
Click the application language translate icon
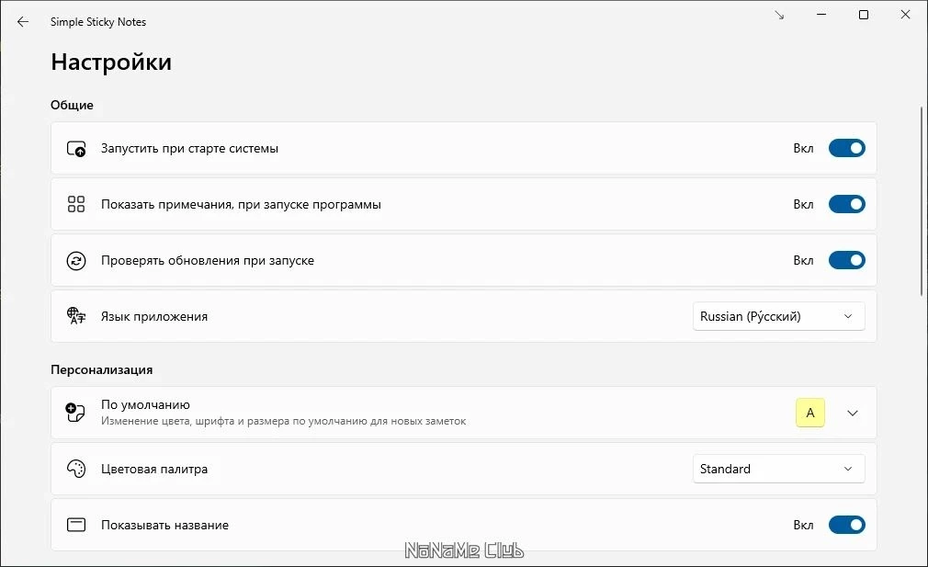[x=76, y=316]
